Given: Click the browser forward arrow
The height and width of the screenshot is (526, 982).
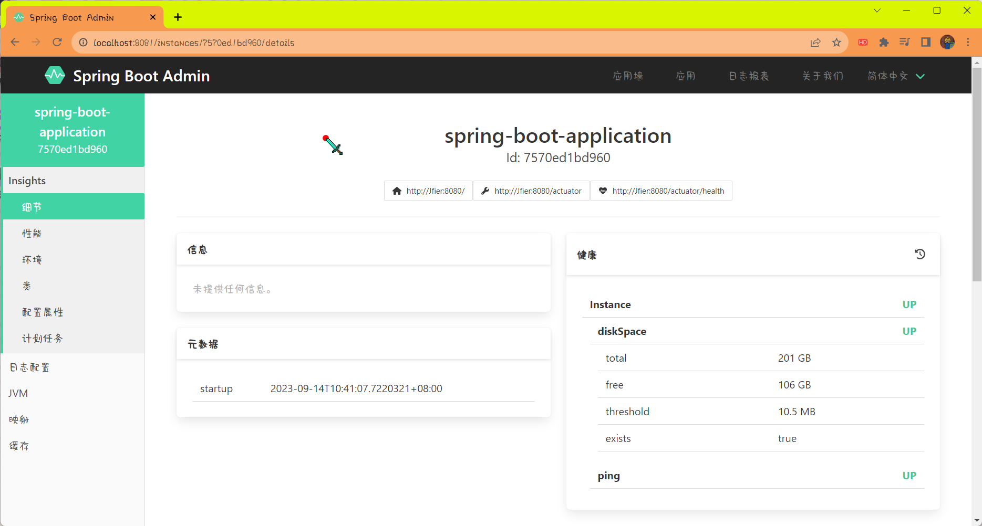Looking at the screenshot, I should [x=36, y=43].
